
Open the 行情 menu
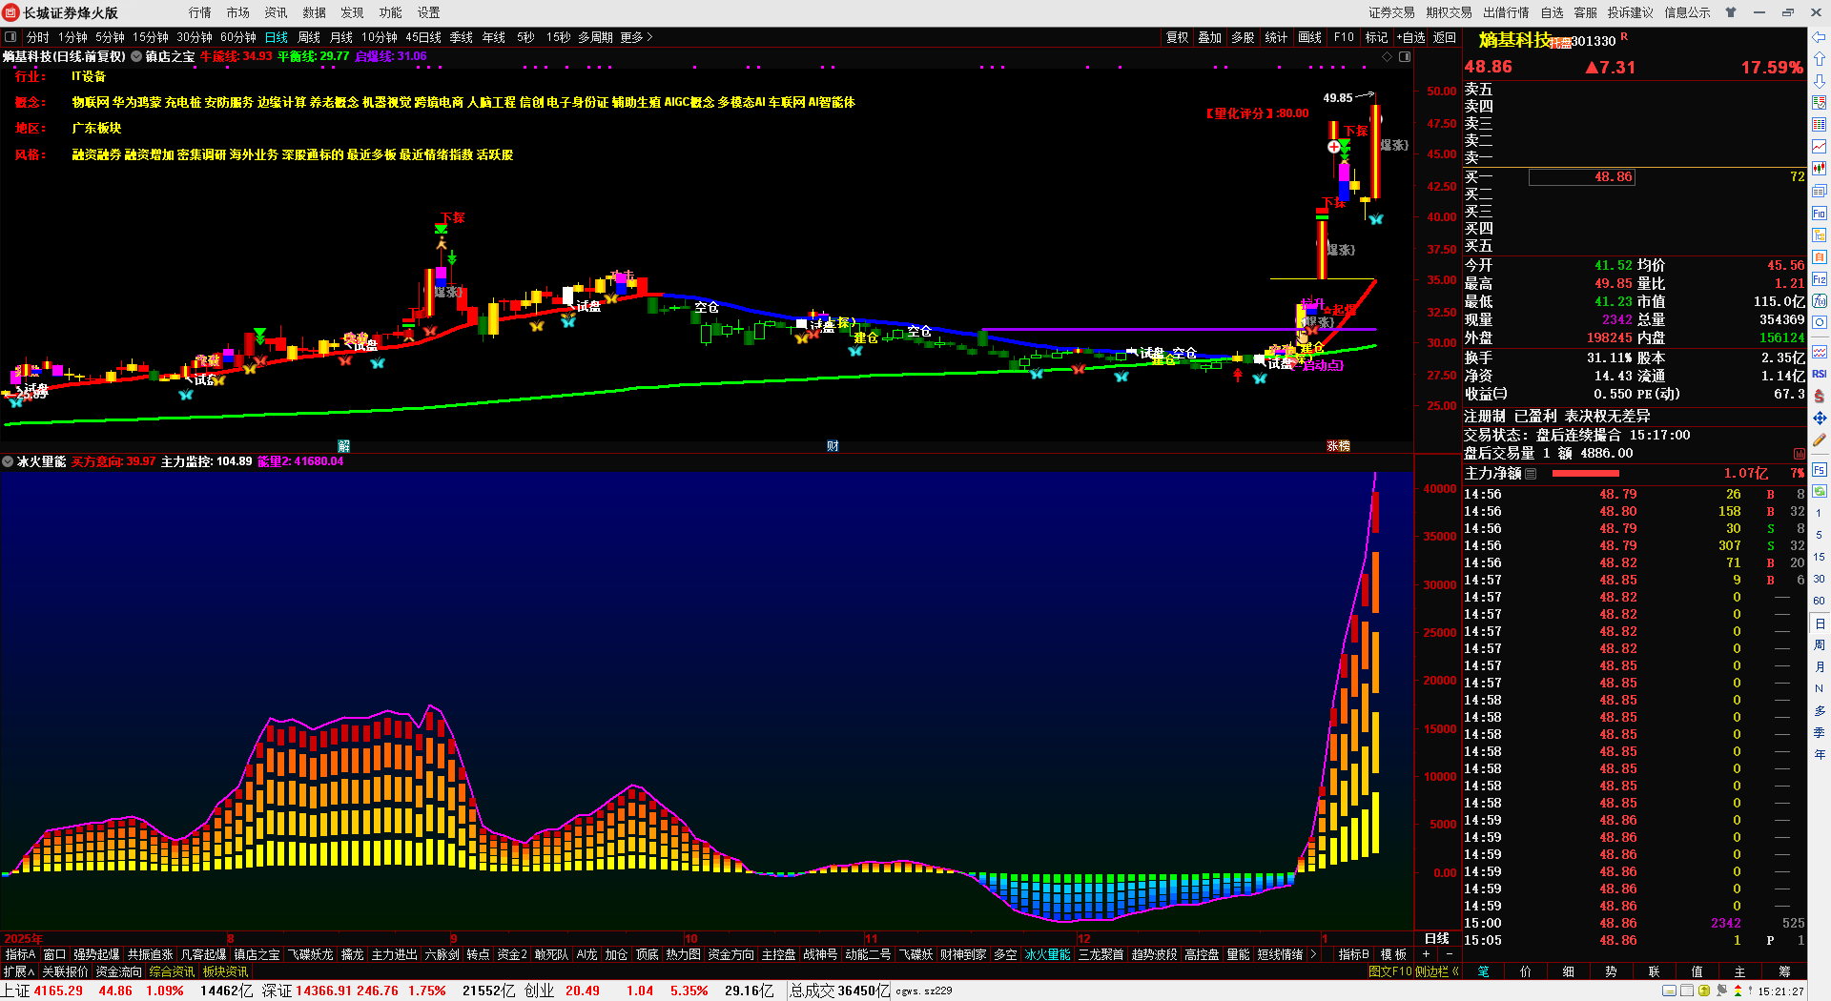[x=200, y=12]
